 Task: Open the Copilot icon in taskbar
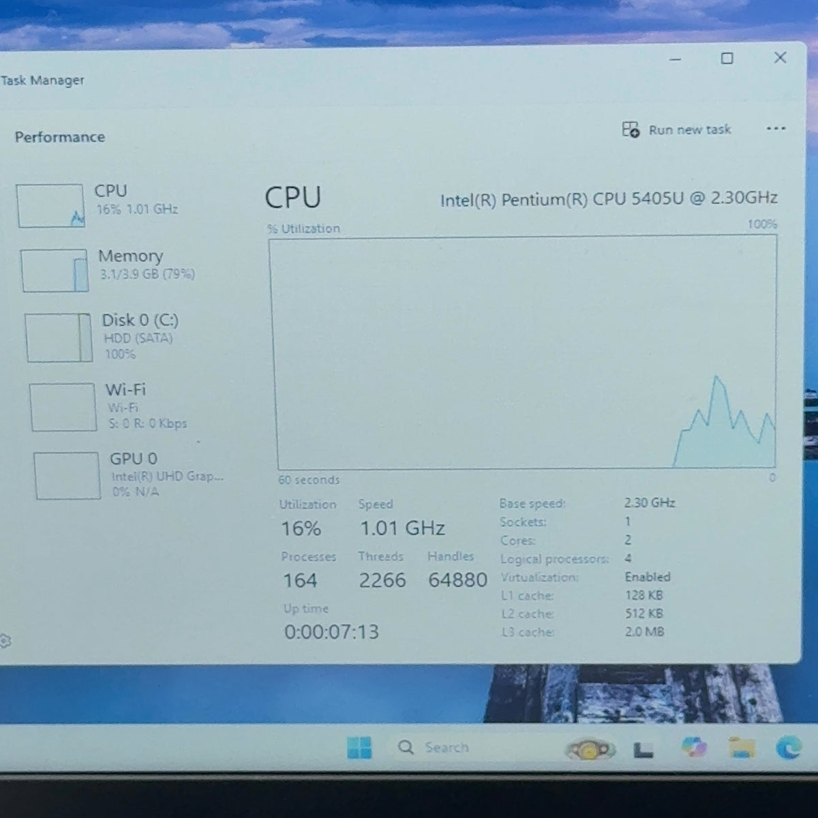[693, 748]
